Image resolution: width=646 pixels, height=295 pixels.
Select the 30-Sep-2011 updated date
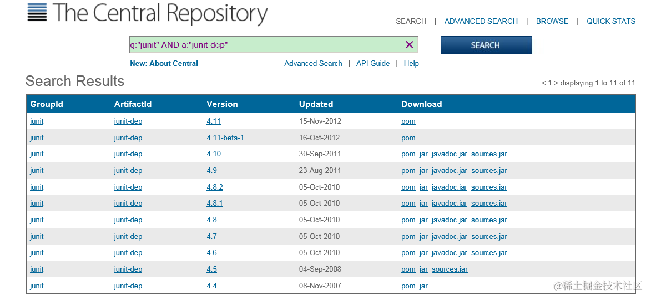(320, 154)
